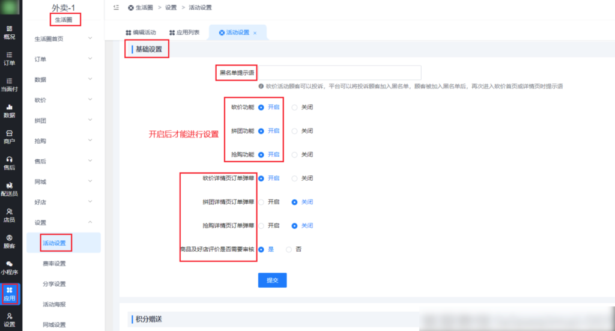The image size is (615, 331).
Task: Collapse sidebar using the menu fold icon
Action: 116,7
